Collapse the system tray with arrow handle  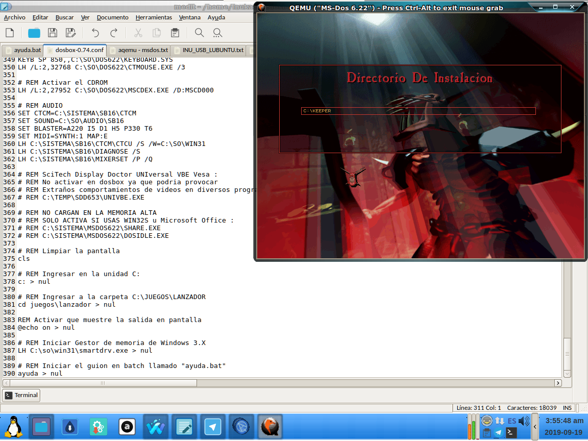(535, 427)
